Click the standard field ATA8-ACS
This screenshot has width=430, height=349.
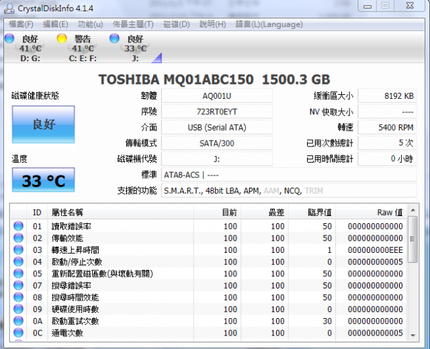point(289,175)
